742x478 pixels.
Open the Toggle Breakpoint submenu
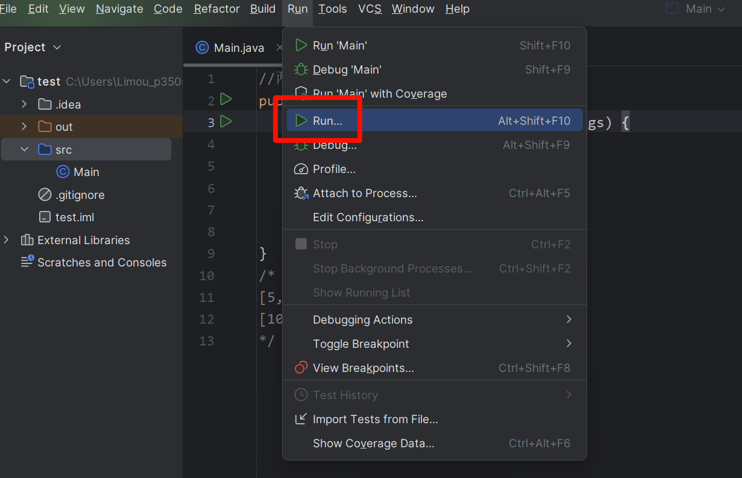360,344
